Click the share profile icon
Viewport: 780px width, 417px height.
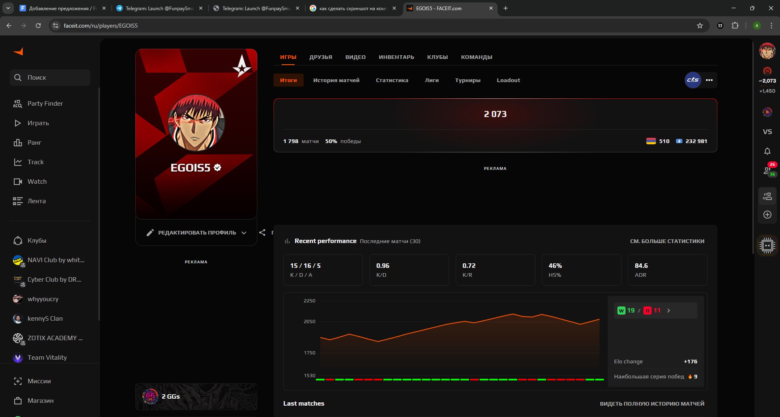(x=262, y=232)
